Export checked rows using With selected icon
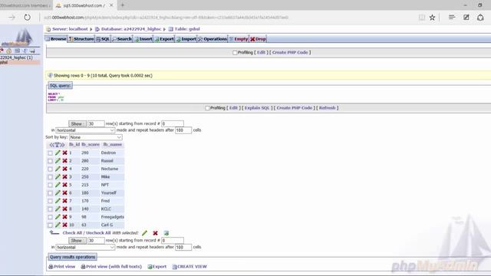Screen dimensions: 491x276 click(166, 233)
